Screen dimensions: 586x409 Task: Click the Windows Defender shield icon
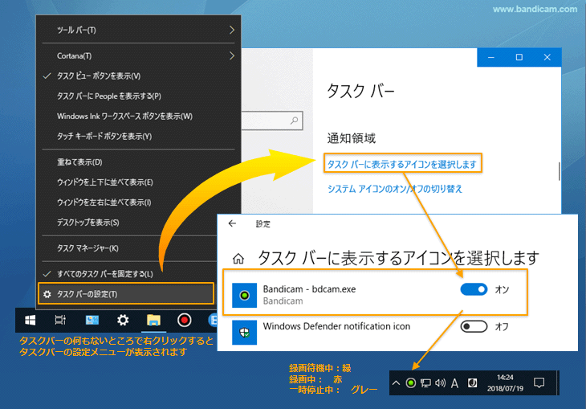coord(244,333)
